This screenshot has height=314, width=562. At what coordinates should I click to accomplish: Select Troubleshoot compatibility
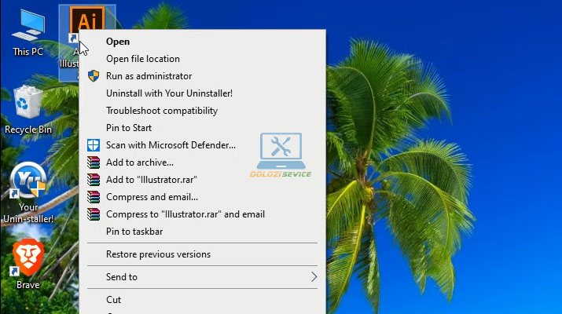(161, 111)
